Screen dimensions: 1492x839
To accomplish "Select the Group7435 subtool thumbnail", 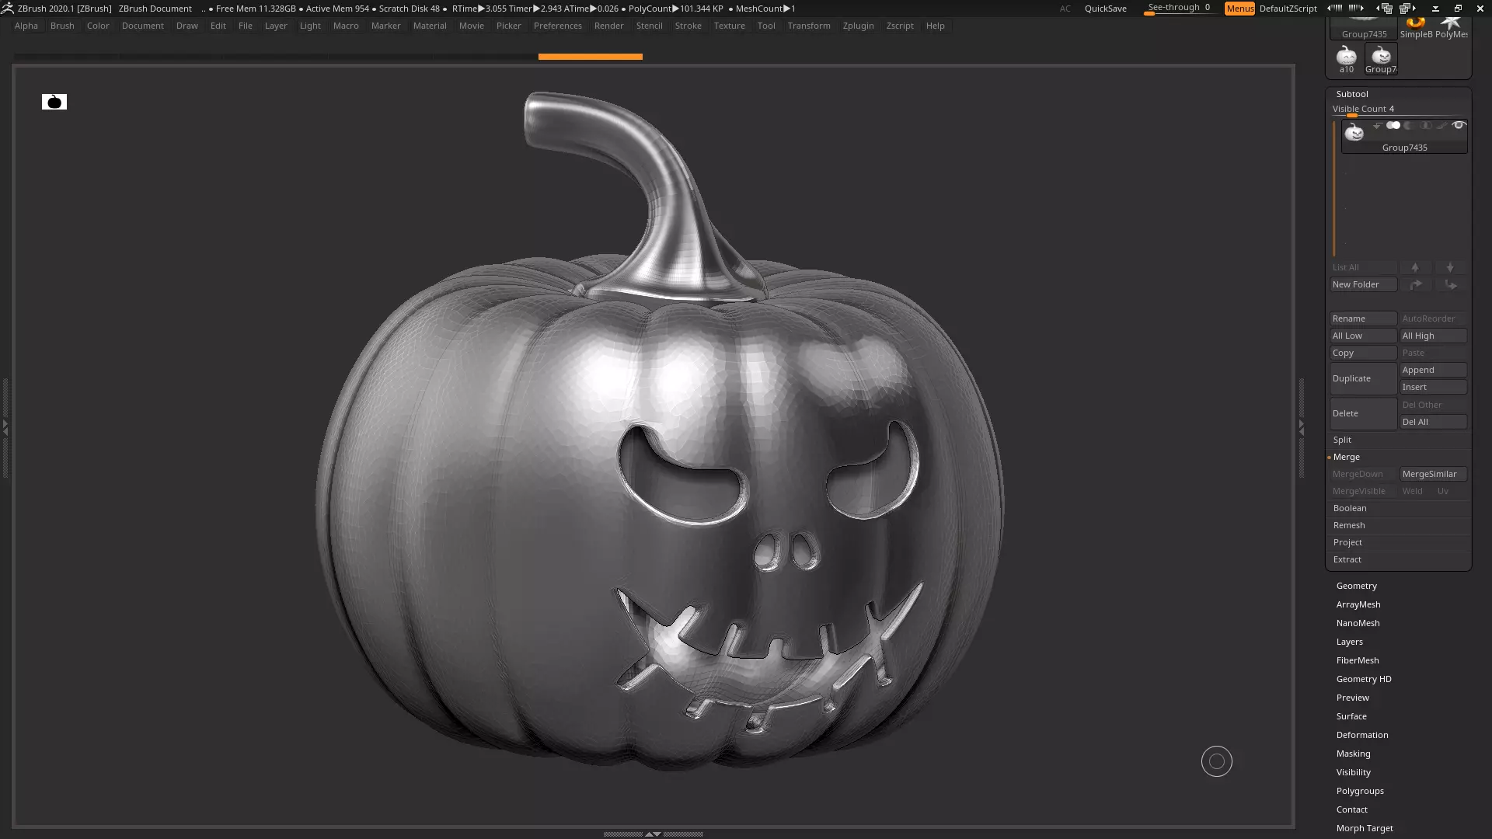I will 1354,133.
